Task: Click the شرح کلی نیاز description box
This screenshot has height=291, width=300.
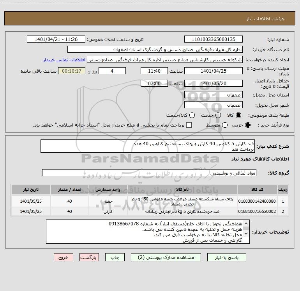Action: tap(148, 146)
